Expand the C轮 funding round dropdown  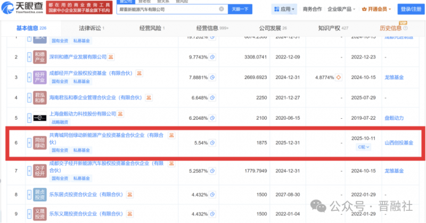click(364, 147)
